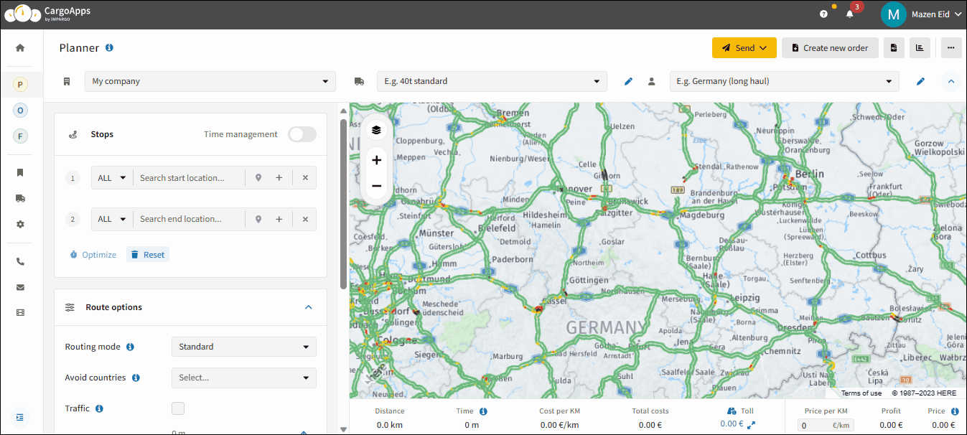
Task: Add stop after start location plus
Action: pos(279,178)
